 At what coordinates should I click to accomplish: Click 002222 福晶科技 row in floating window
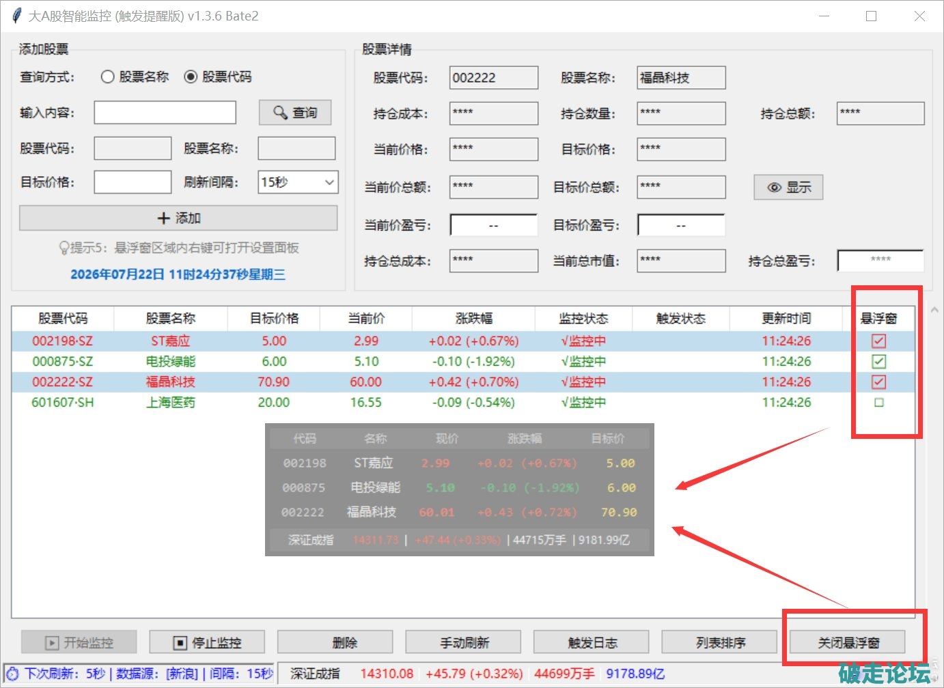[460, 513]
